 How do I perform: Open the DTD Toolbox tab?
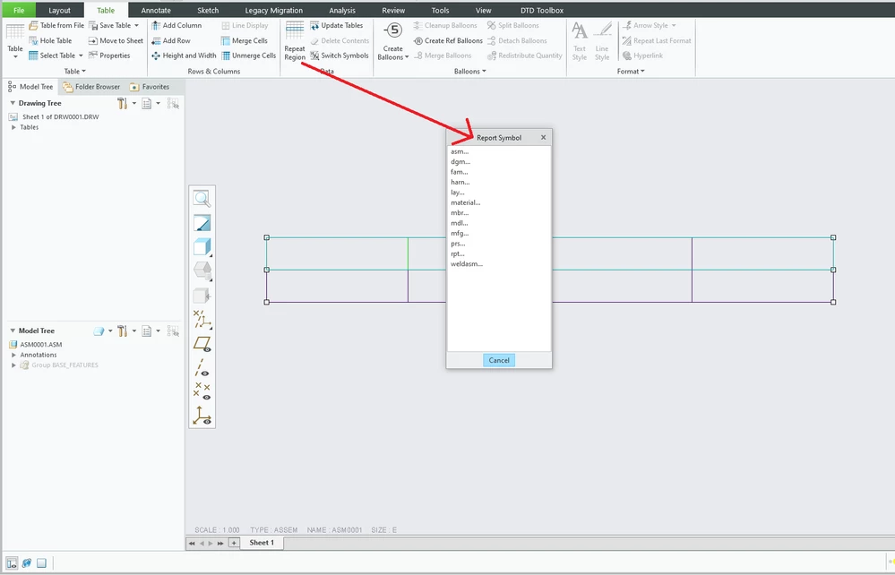point(542,10)
